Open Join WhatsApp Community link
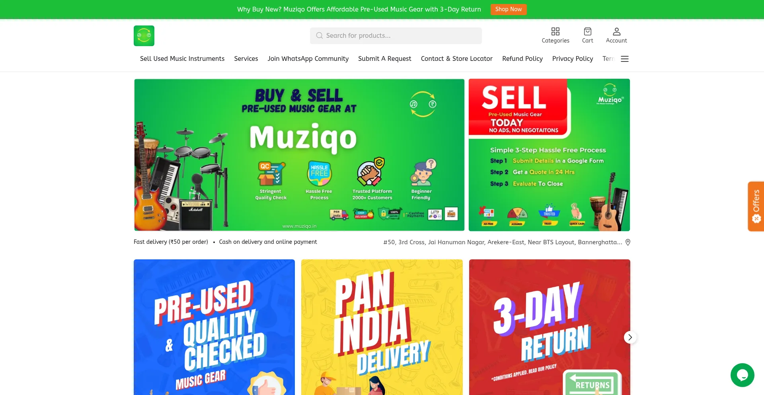Screen dimensions: 764x395 (308, 59)
